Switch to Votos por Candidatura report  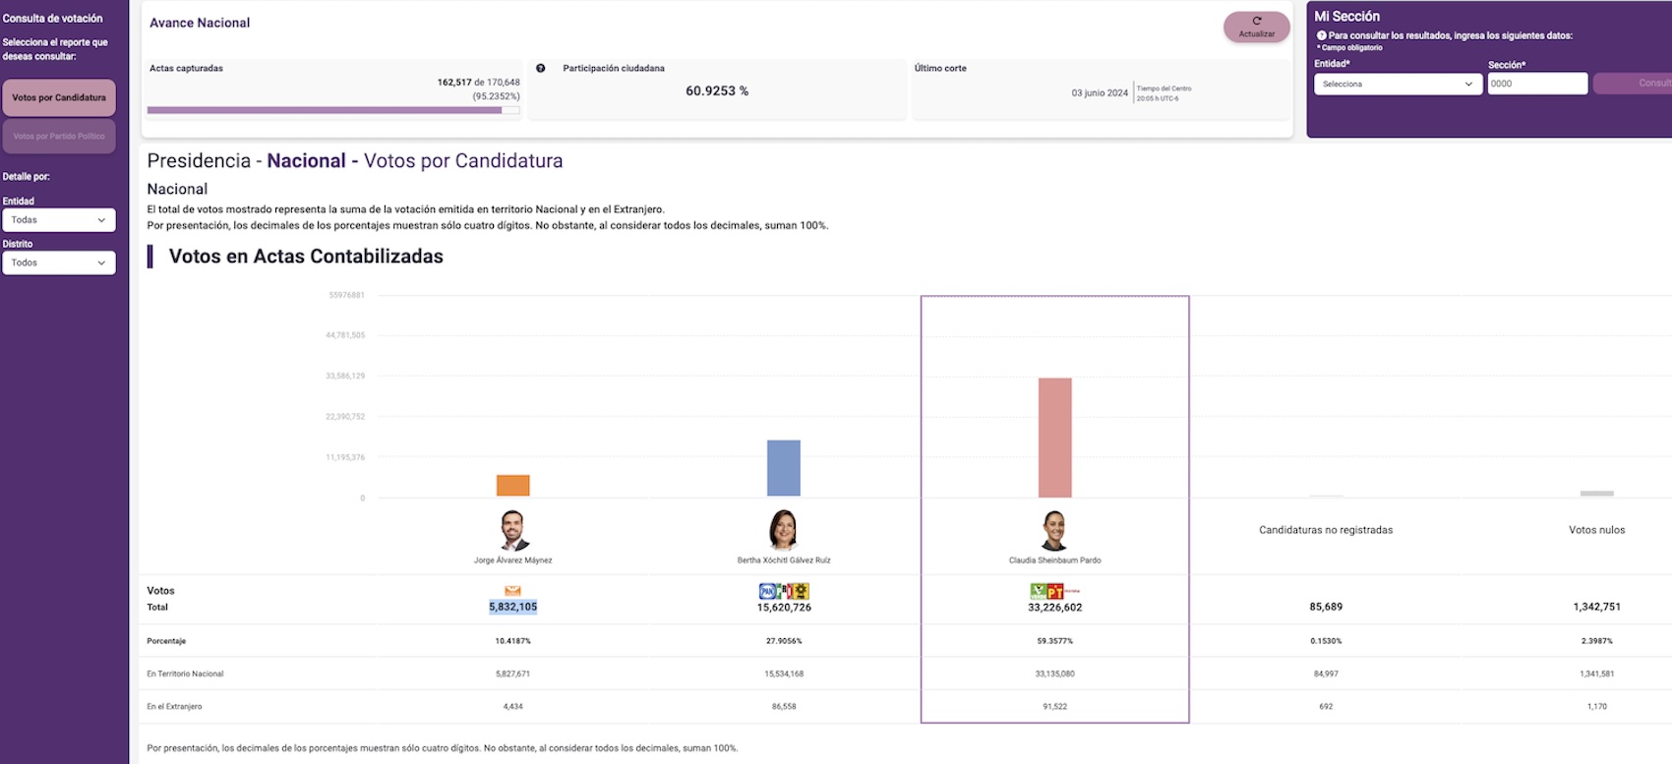[59, 98]
